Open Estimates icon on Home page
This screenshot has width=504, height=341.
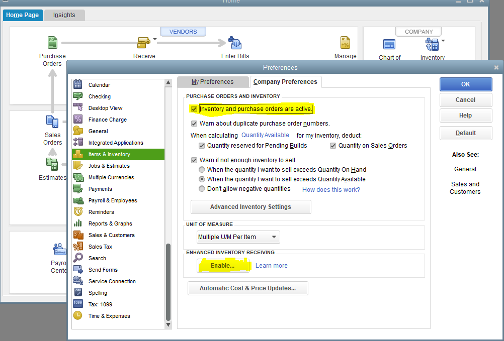tap(52, 164)
